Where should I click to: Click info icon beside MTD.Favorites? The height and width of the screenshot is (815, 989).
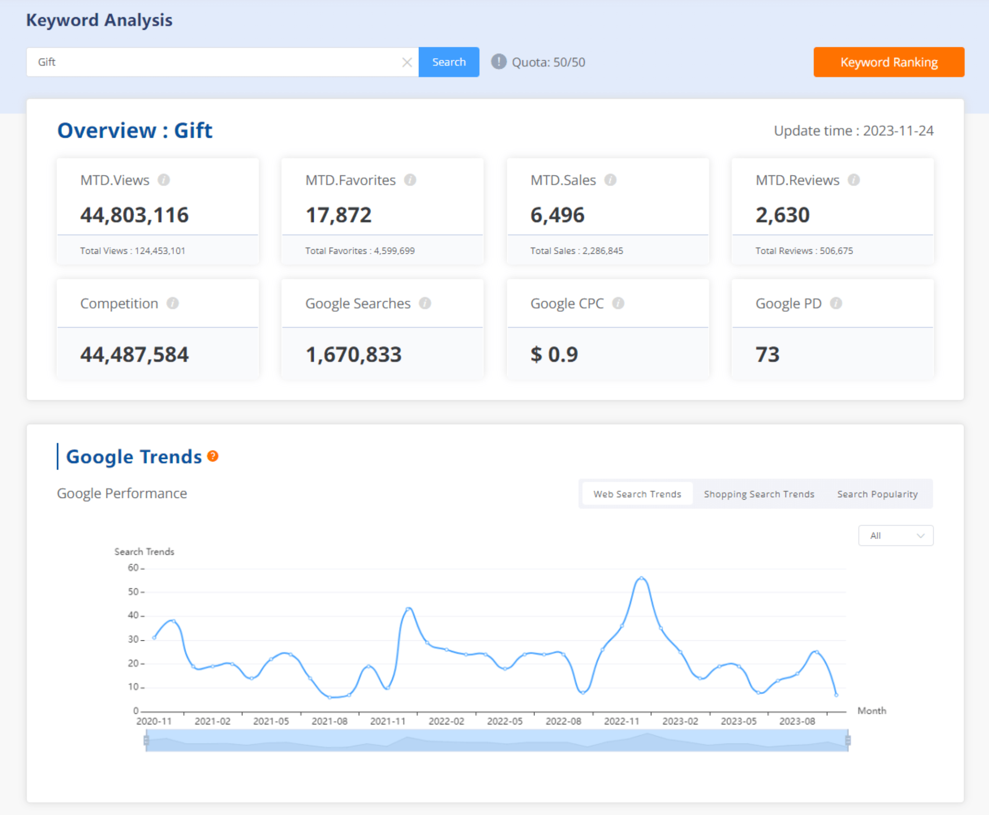click(410, 180)
